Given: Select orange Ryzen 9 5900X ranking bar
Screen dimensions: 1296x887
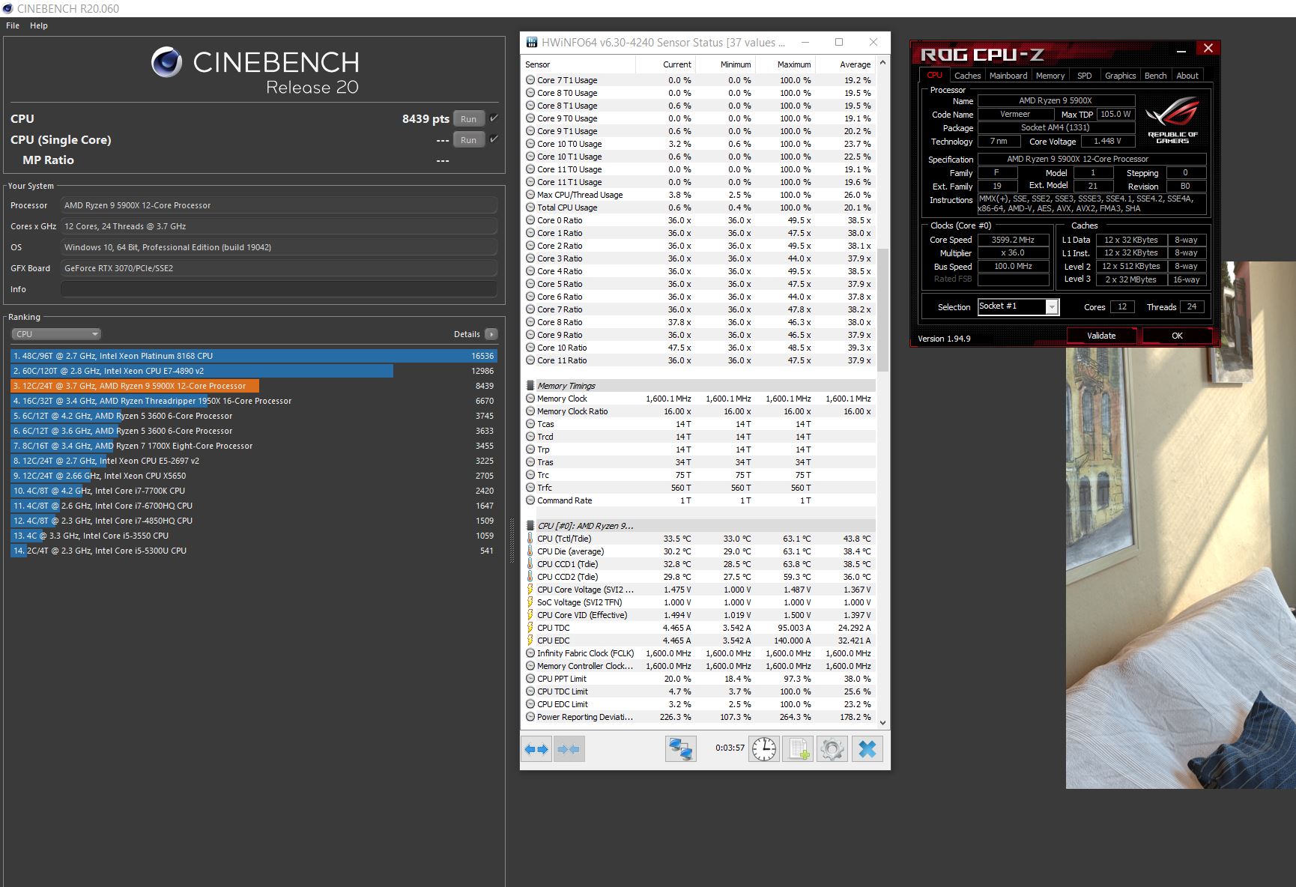Looking at the screenshot, I should coord(135,386).
